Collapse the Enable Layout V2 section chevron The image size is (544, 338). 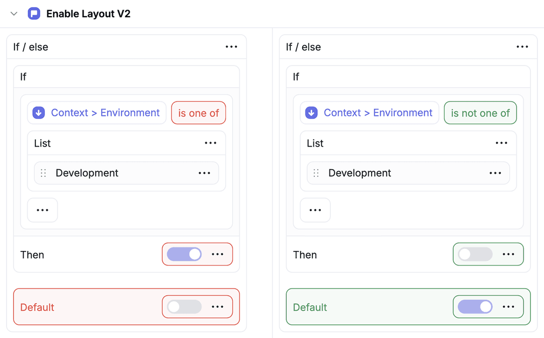(14, 14)
